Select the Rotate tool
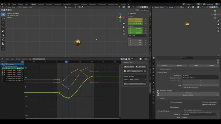The width and height of the screenshot is (221, 124). click(3, 27)
